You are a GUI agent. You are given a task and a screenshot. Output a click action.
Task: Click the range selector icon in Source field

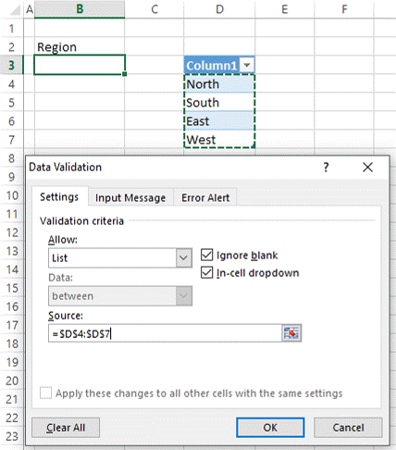click(291, 333)
